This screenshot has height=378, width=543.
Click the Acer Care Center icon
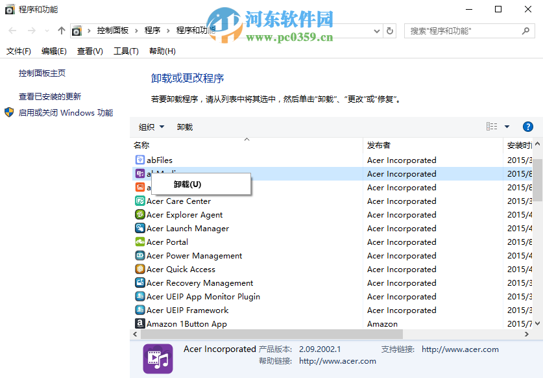(x=140, y=201)
